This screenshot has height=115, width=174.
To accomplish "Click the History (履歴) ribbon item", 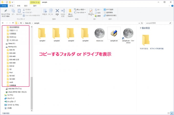I will click(x=98, y=16).
